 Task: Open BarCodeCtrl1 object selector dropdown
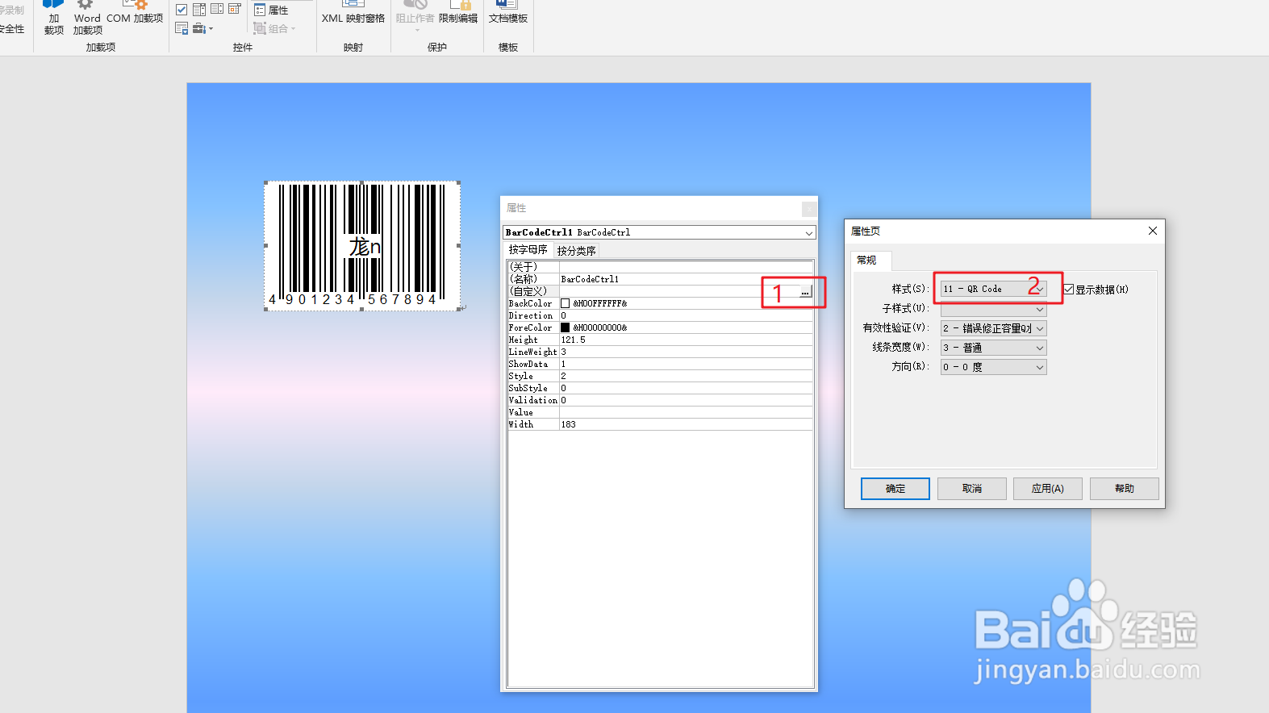point(808,232)
